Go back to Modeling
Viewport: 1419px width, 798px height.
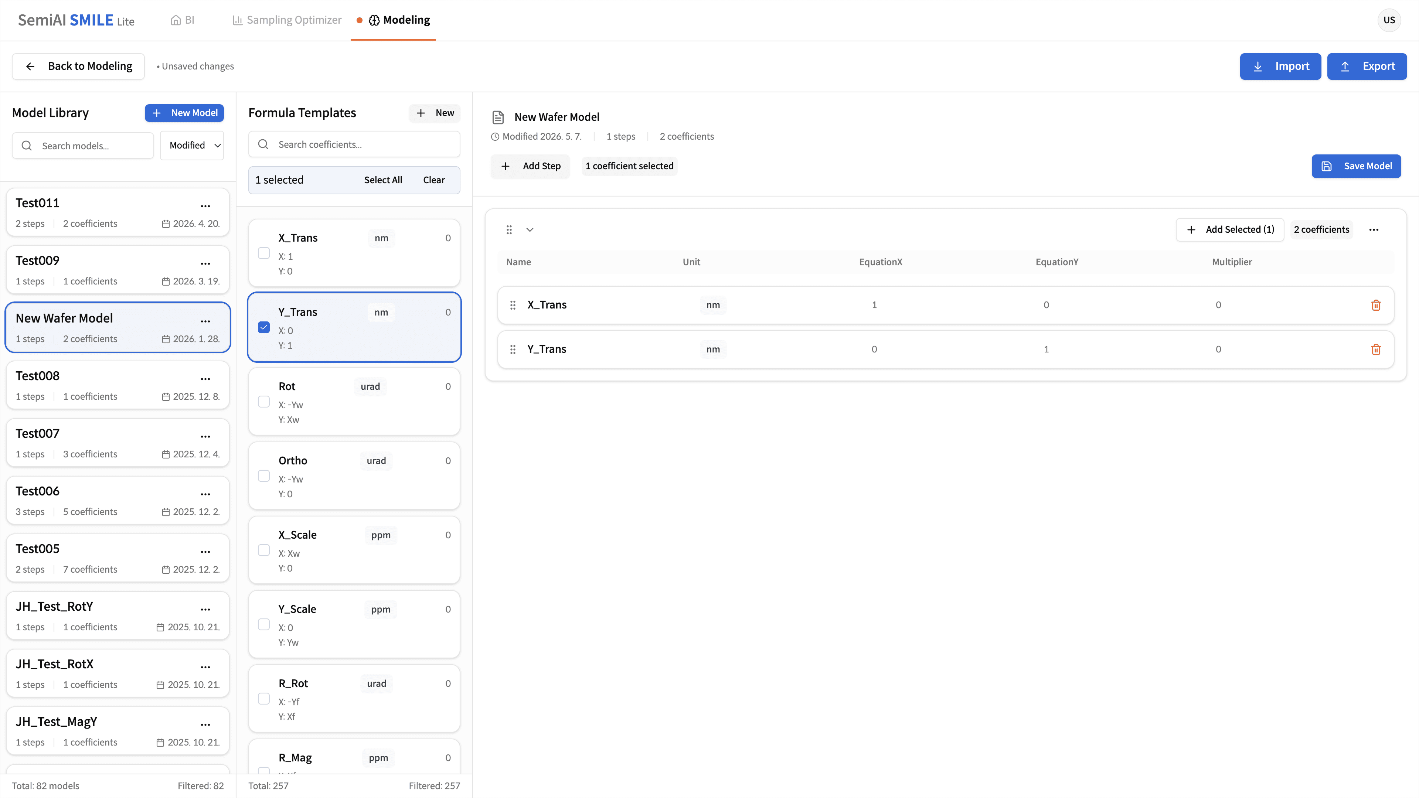pyautogui.click(x=78, y=66)
